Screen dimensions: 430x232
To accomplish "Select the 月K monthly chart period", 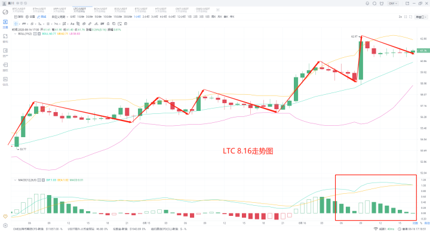I will point(220,17).
